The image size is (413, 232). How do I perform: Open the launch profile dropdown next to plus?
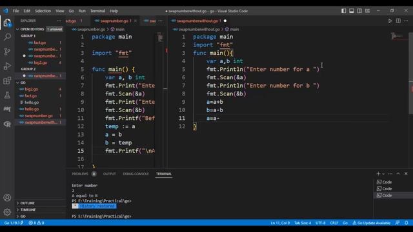coord(383,173)
